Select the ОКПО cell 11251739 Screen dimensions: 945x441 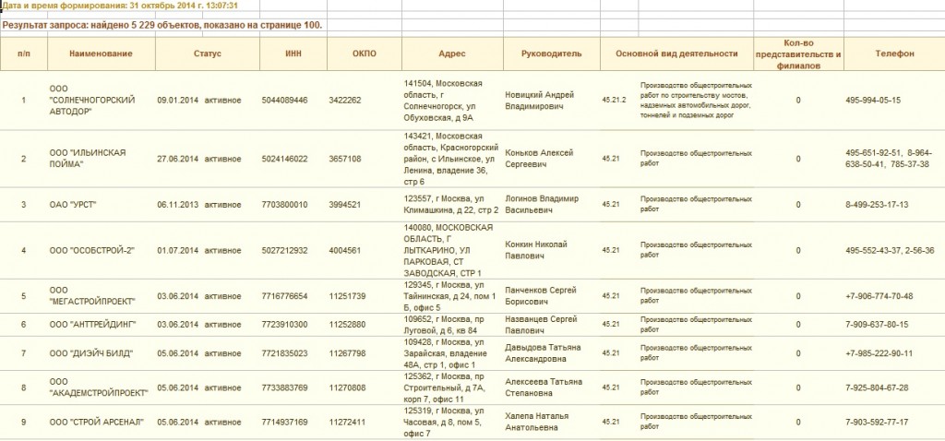347,296
